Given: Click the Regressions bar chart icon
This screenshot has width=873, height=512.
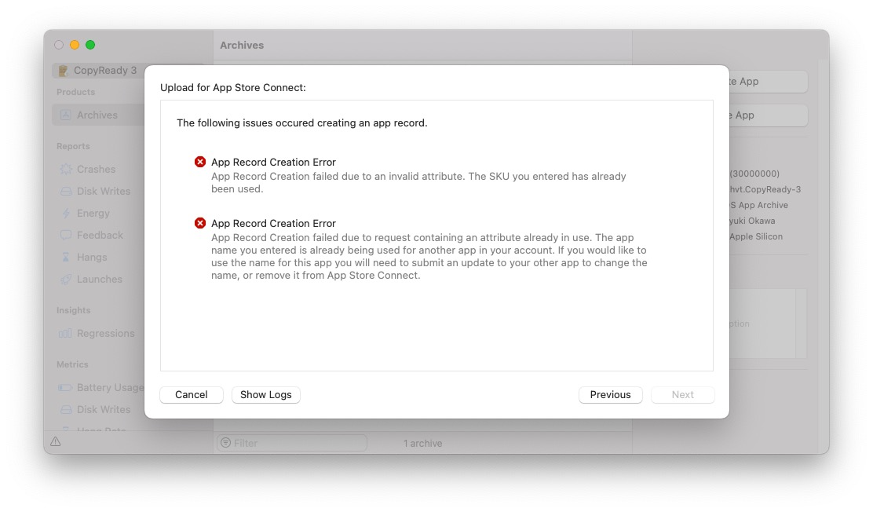Looking at the screenshot, I should tap(65, 333).
